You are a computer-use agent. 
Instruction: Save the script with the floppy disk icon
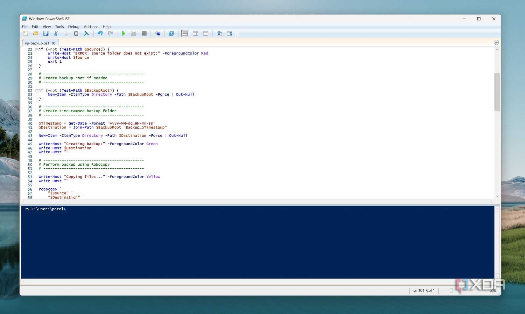(x=46, y=33)
